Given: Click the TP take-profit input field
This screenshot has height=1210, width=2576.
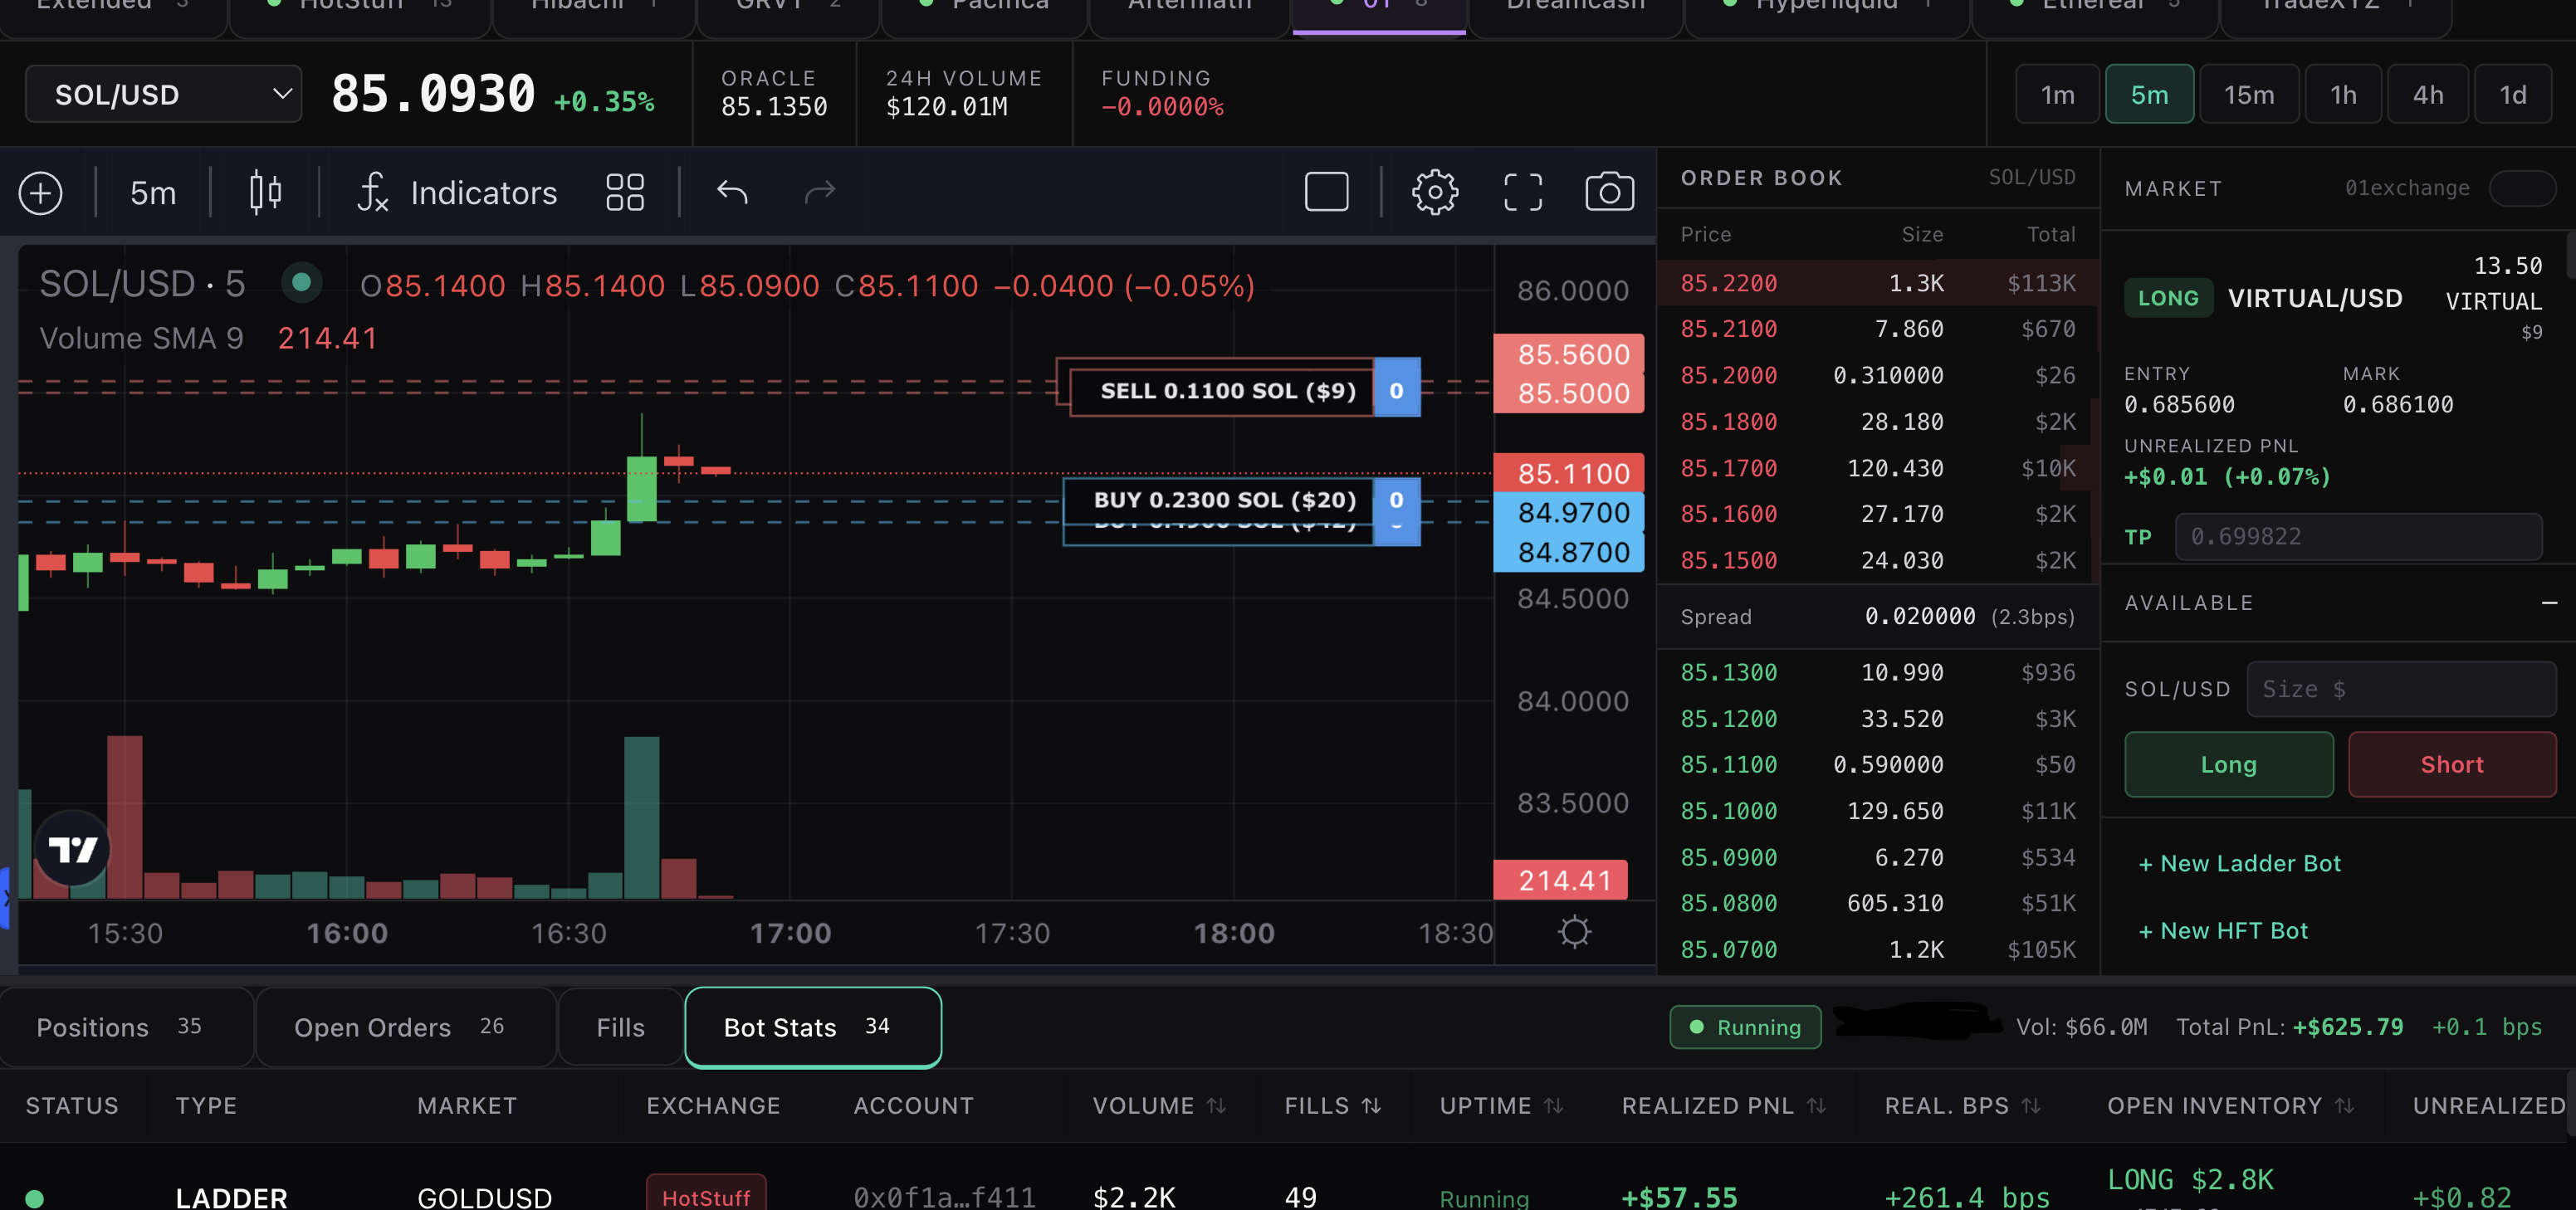Looking at the screenshot, I should (2358, 536).
